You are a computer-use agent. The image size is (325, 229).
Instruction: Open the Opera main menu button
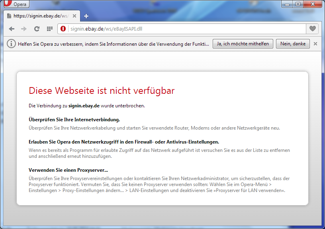click(x=16, y=4)
